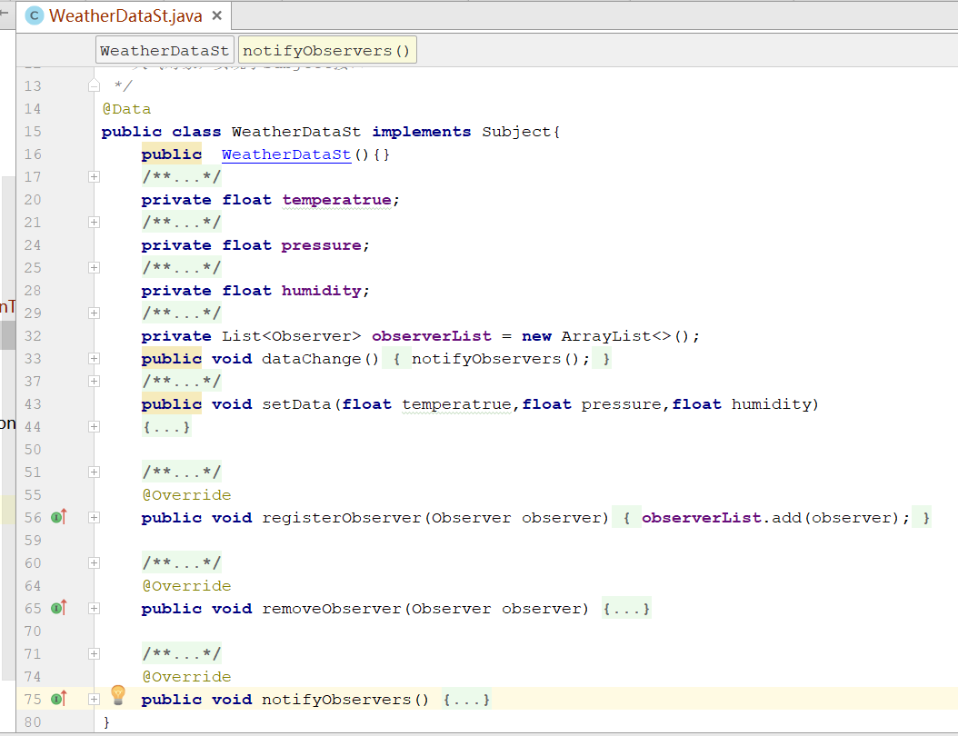The height and width of the screenshot is (736, 958).
Task: Click the @Data annotation
Action: pyautogui.click(x=126, y=109)
